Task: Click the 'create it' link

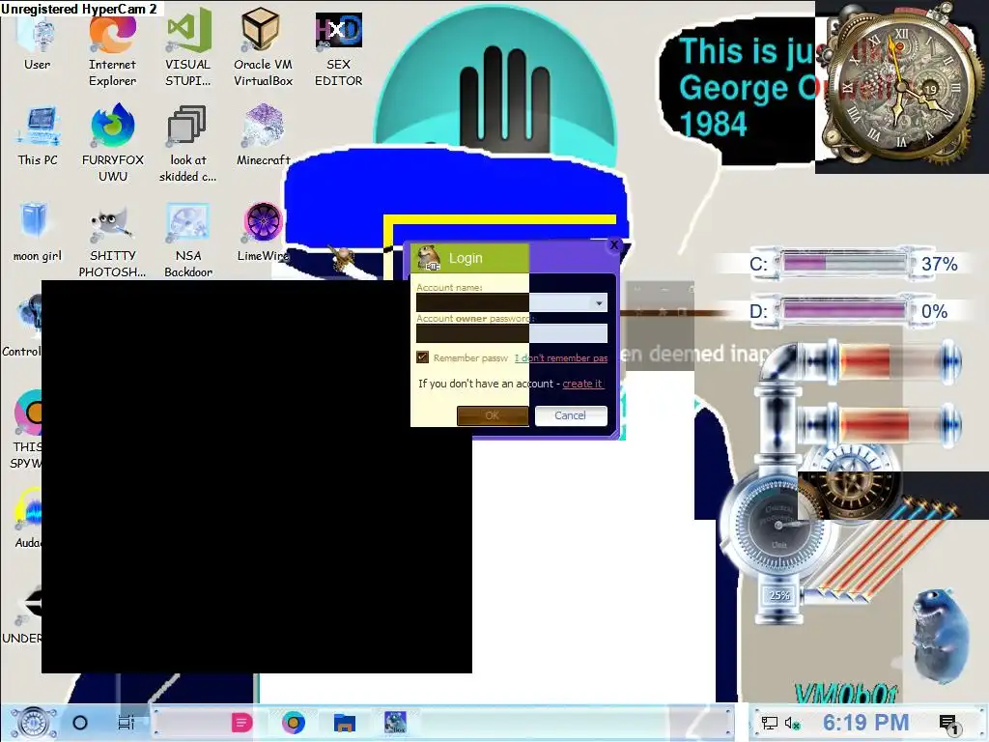Action: point(582,384)
